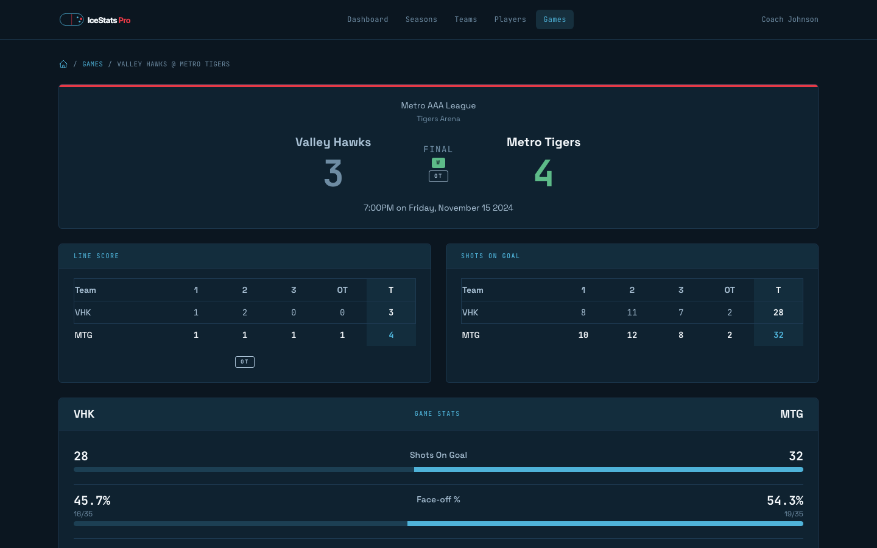The width and height of the screenshot is (877, 548).
Task: Click the Valley Hawks team name
Action: pyautogui.click(x=333, y=142)
